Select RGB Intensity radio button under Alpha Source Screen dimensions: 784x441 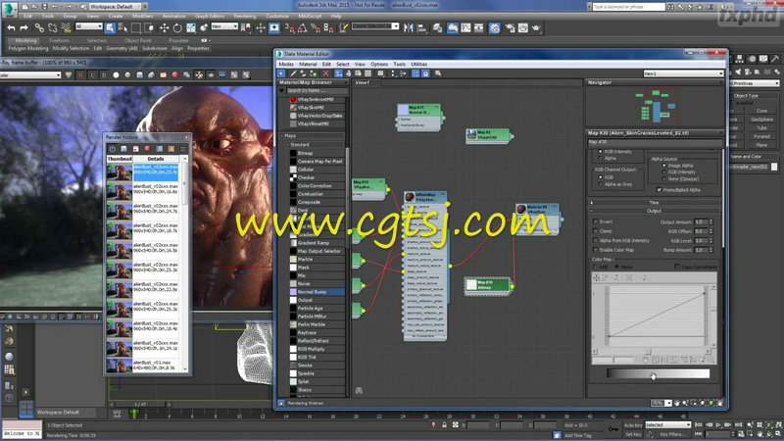tap(664, 172)
